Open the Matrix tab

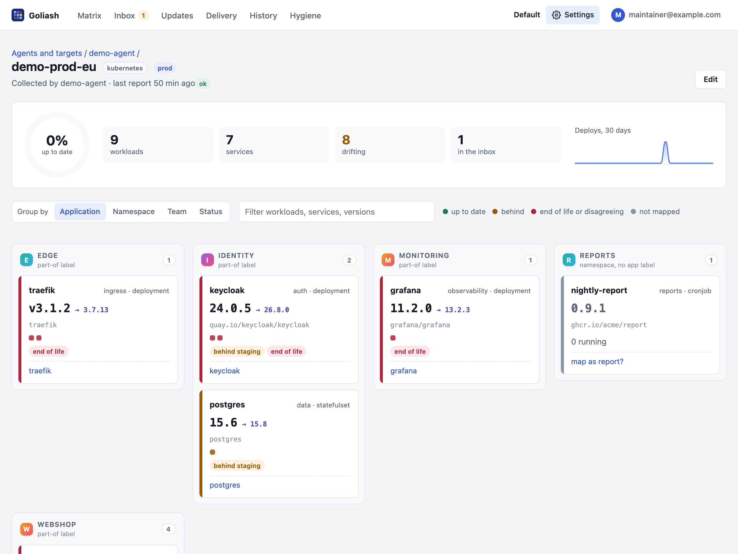point(89,15)
